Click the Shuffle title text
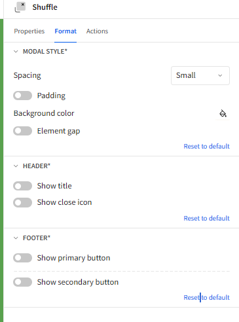This screenshot has width=239, height=322. [x=45, y=7]
